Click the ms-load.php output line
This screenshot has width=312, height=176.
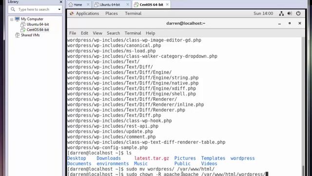click(111, 51)
